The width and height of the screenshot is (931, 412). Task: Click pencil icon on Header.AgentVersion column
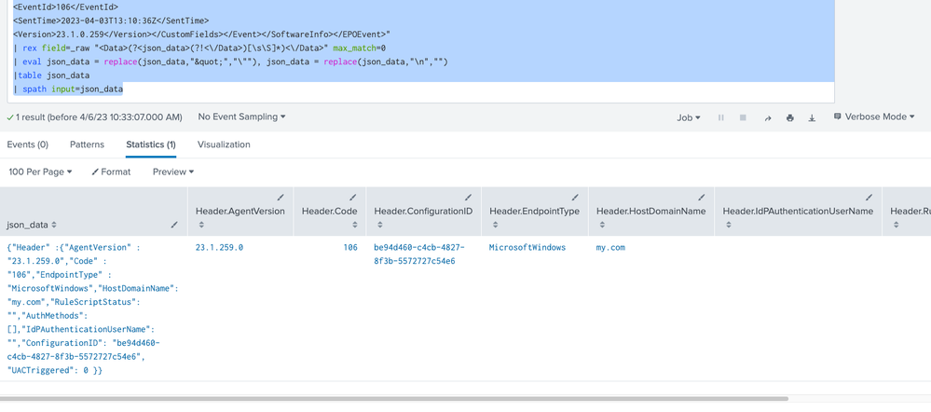281,198
